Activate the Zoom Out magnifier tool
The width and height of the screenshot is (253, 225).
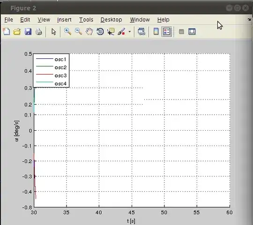tap(78, 31)
